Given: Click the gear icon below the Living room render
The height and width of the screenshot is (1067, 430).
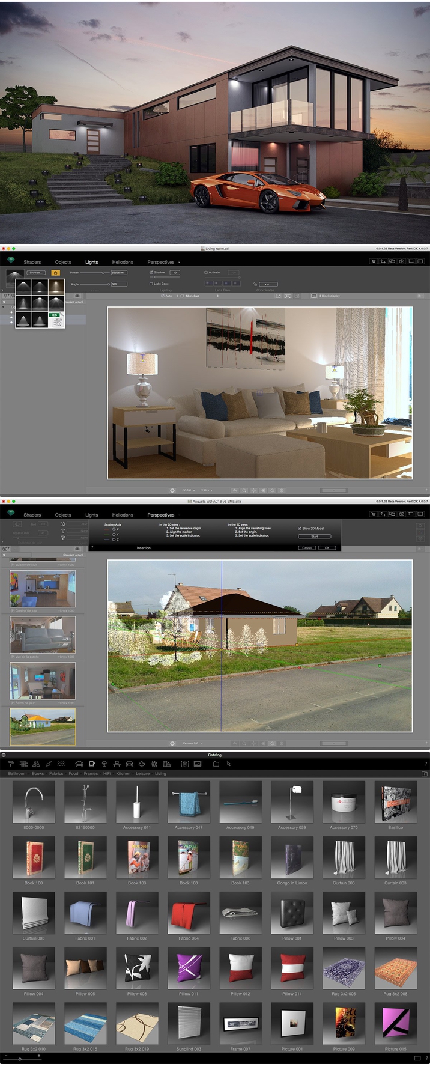Looking at the screenshot, I should [172, 490].
